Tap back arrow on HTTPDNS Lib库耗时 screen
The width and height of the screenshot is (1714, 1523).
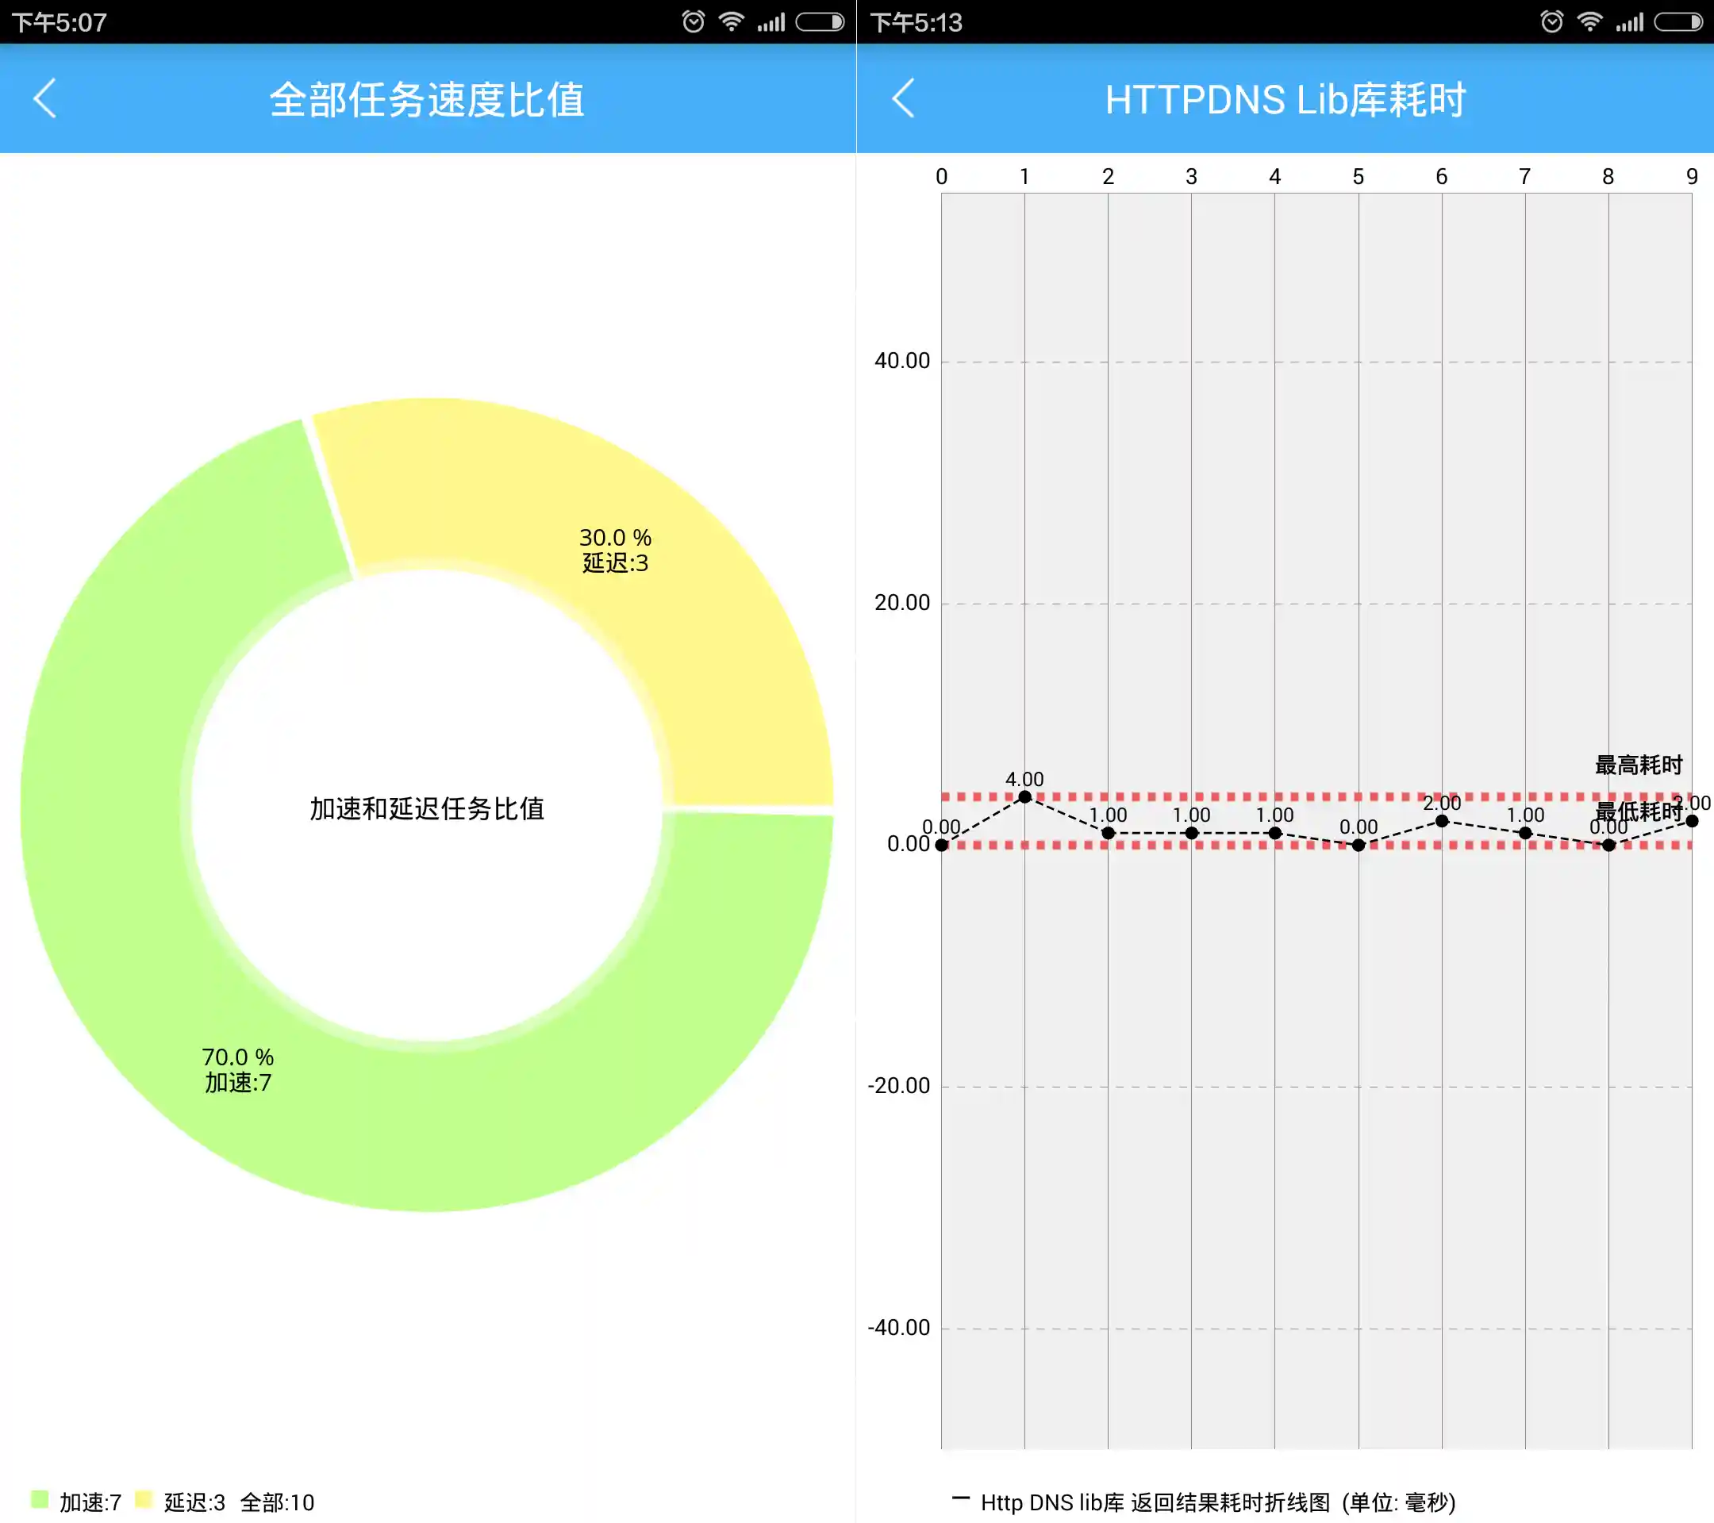point(903,99)
